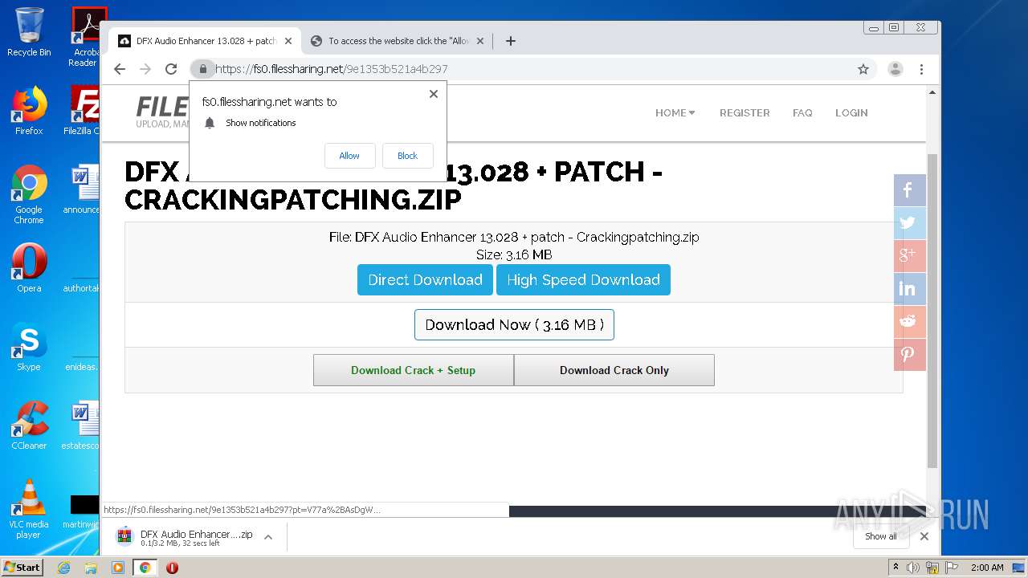Open the Recycle Bin desktop icon
The image size is (1028, 578).
pyautogui.click(x=29, y=33)
